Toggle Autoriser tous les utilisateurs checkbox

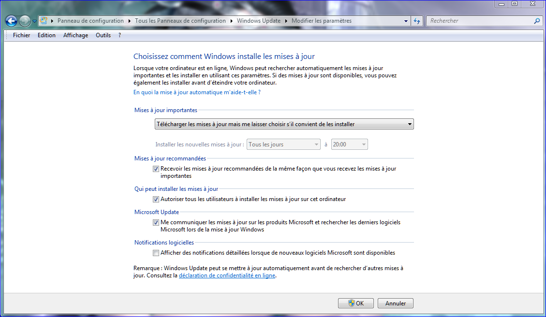[x=156, y=200]
